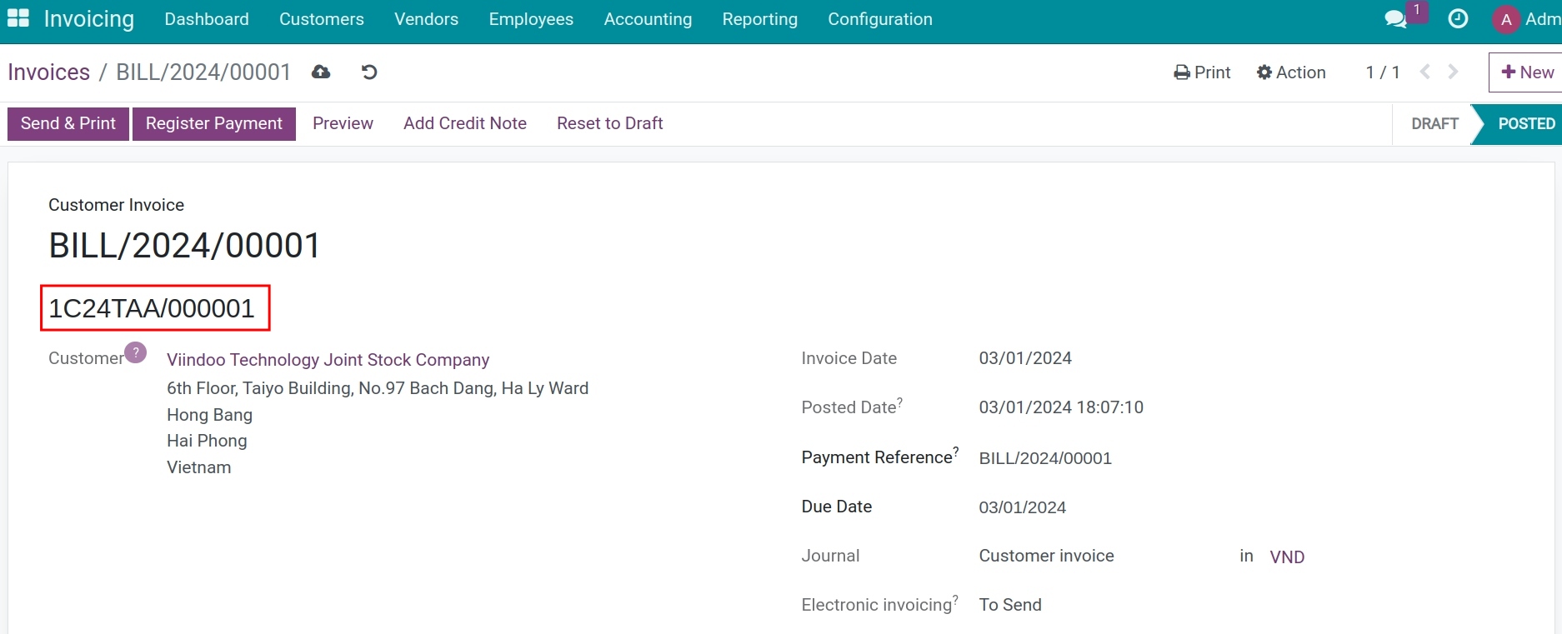Open the Configuration menu
The width and height of the screenshot is (1562, 634).
[879, 19]
